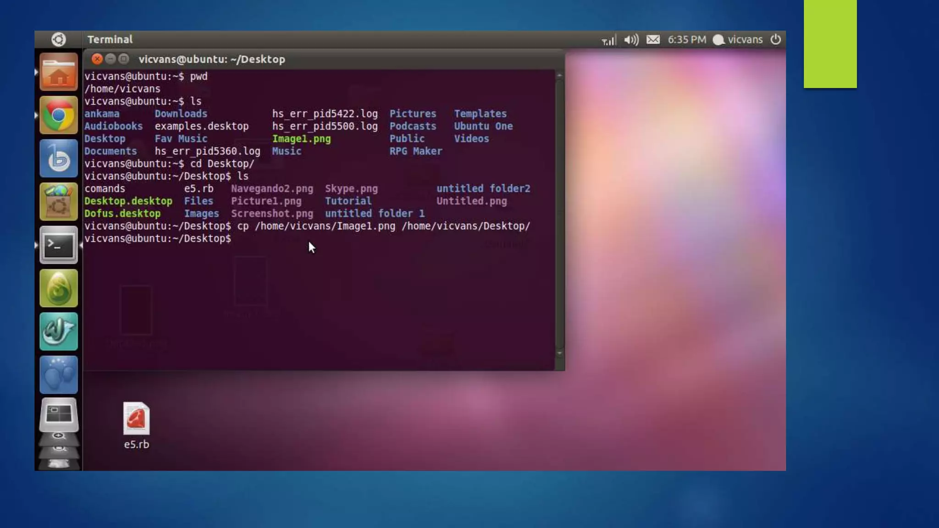The width and height of the screenshot is (939, 528).
Task: Click the 6:35 PM clock
Action: 686,40
